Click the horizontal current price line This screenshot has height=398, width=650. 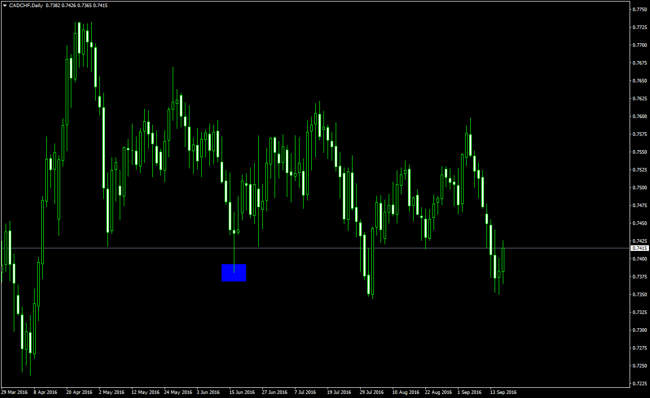point(315,248)
